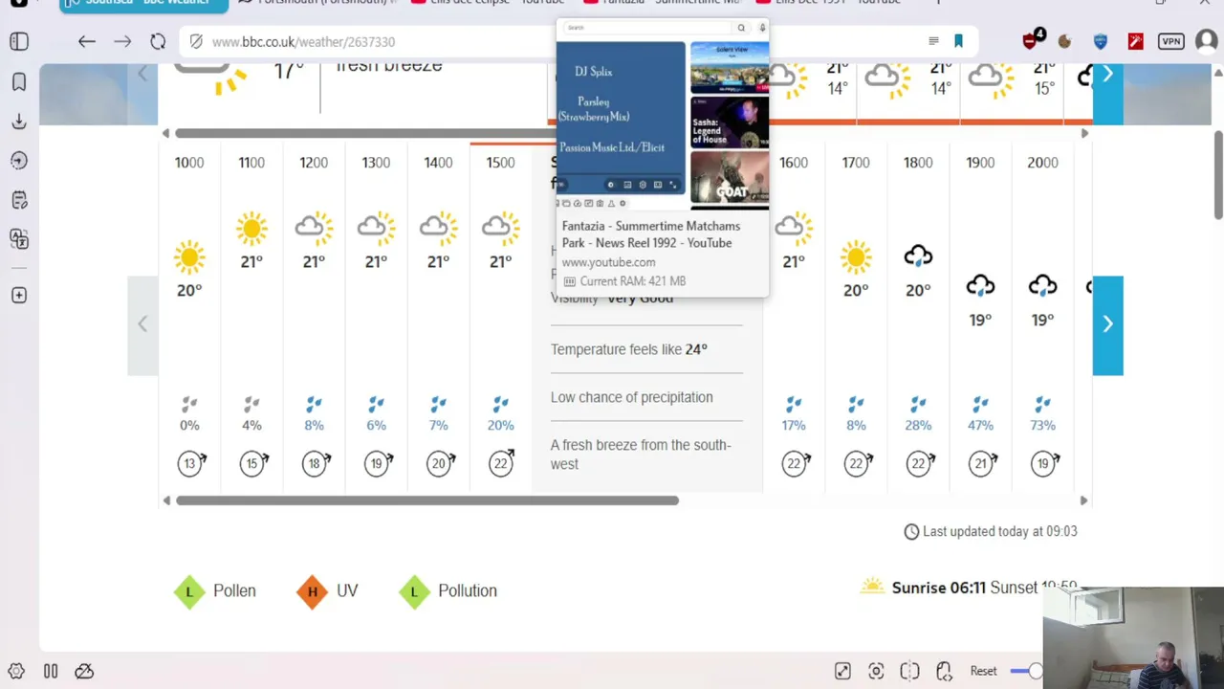
Task: Click the tab tiling icon in status bar
Action: point(51,671)
